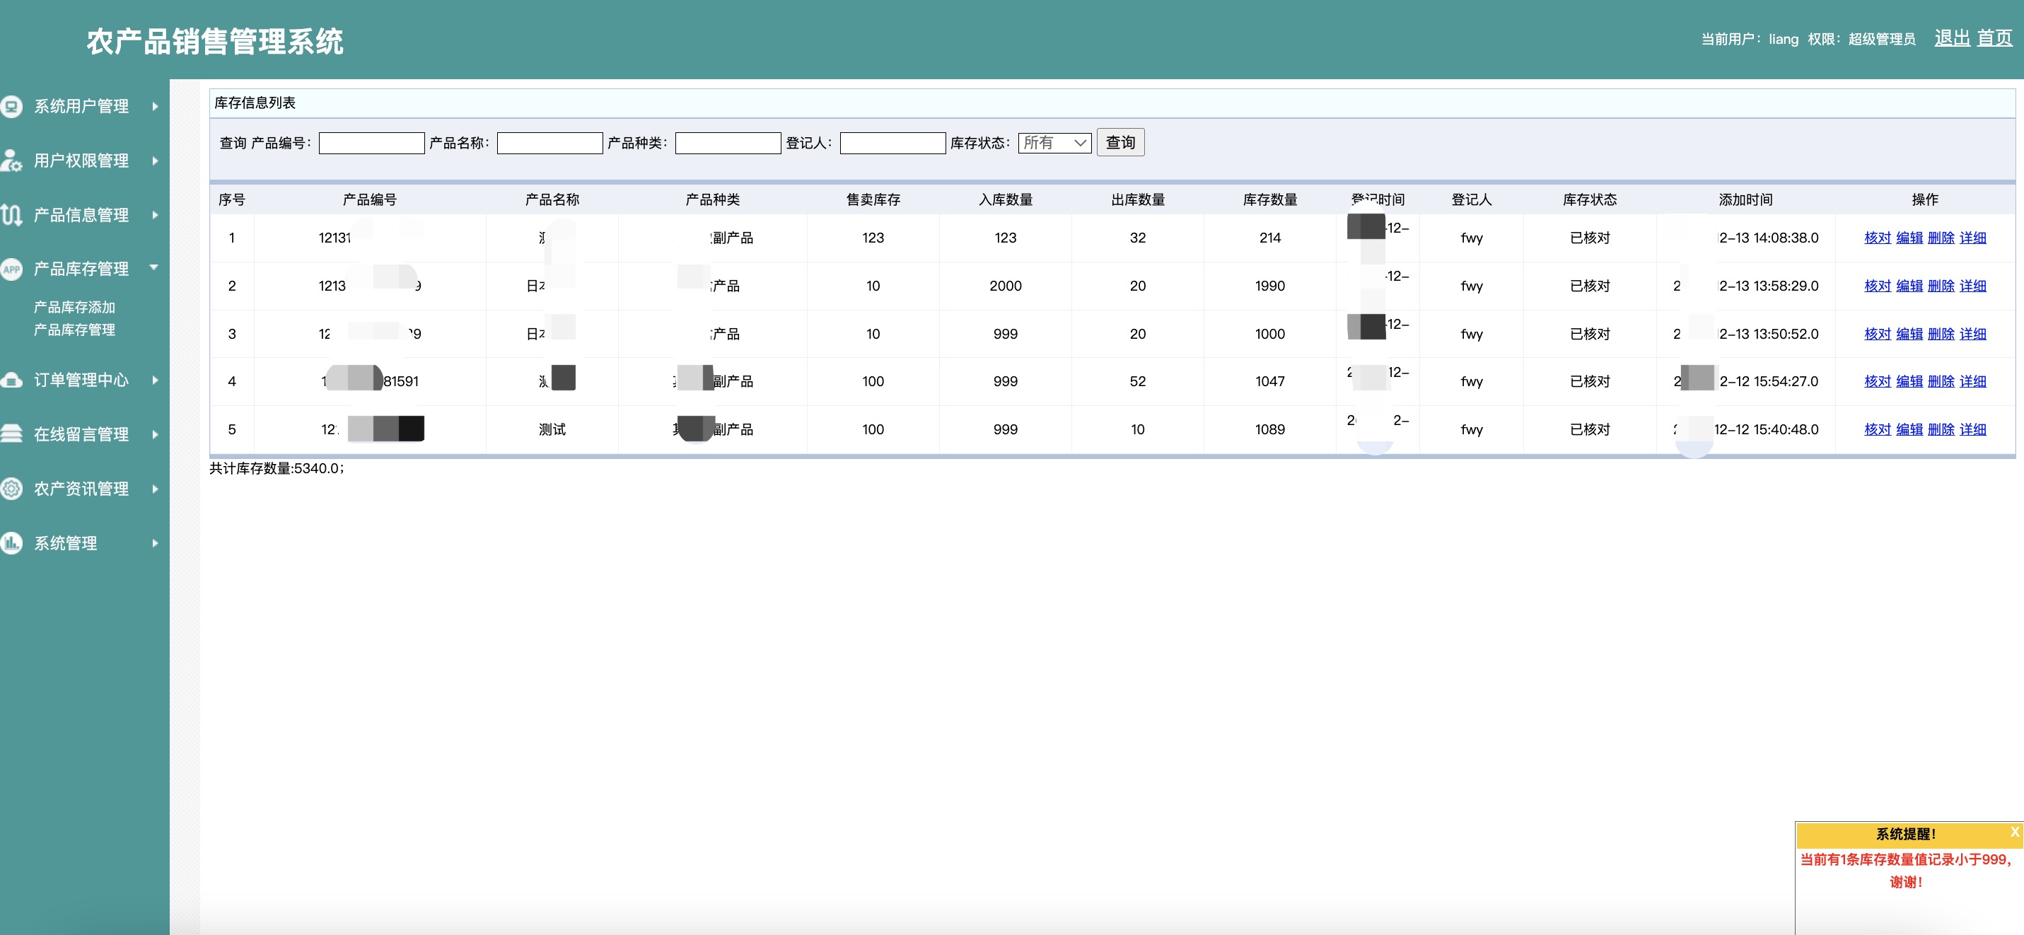2024x935 pixels.
Task: Click the 用户权限管理 sidebar icon
Action: [11, 161]
